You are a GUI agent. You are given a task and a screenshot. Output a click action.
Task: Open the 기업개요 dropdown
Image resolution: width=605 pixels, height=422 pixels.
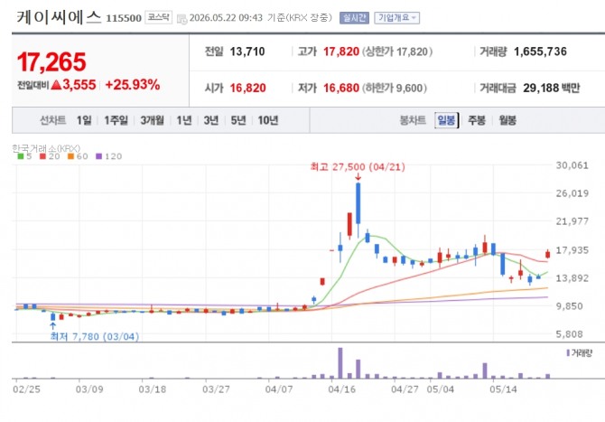click(x=396, y=18)
